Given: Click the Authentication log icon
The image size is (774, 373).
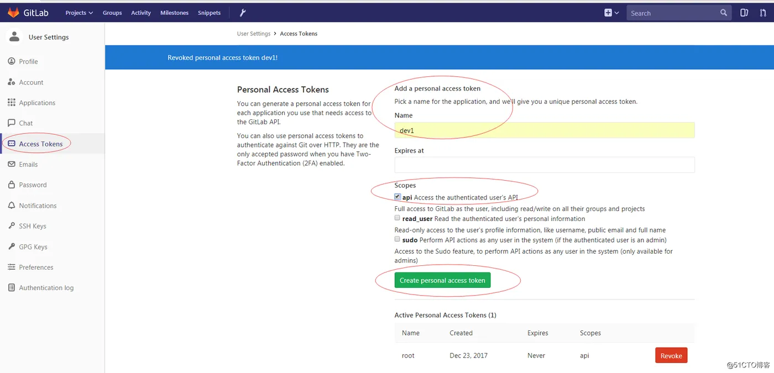Looking at the screenshot, I should click(11, 287).
